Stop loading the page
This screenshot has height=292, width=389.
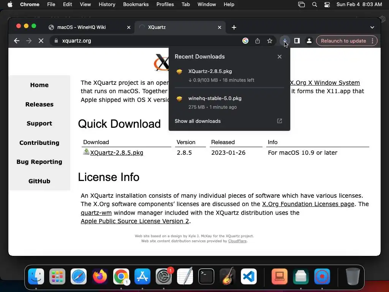coord(41,41)
